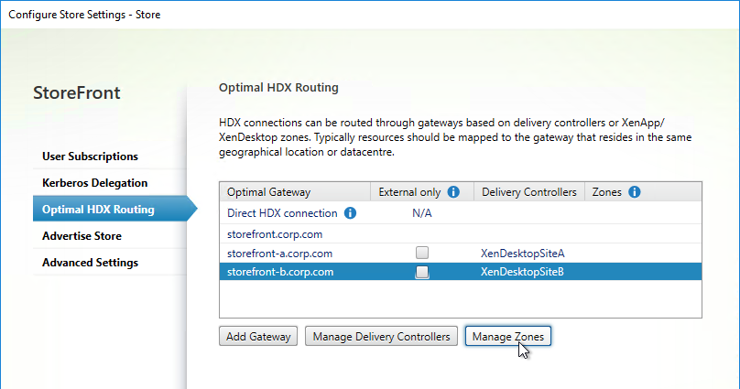This screenshot has height=389, width=740.
Task: Click the Optimal Gateway column header
Action: (295, 192)
